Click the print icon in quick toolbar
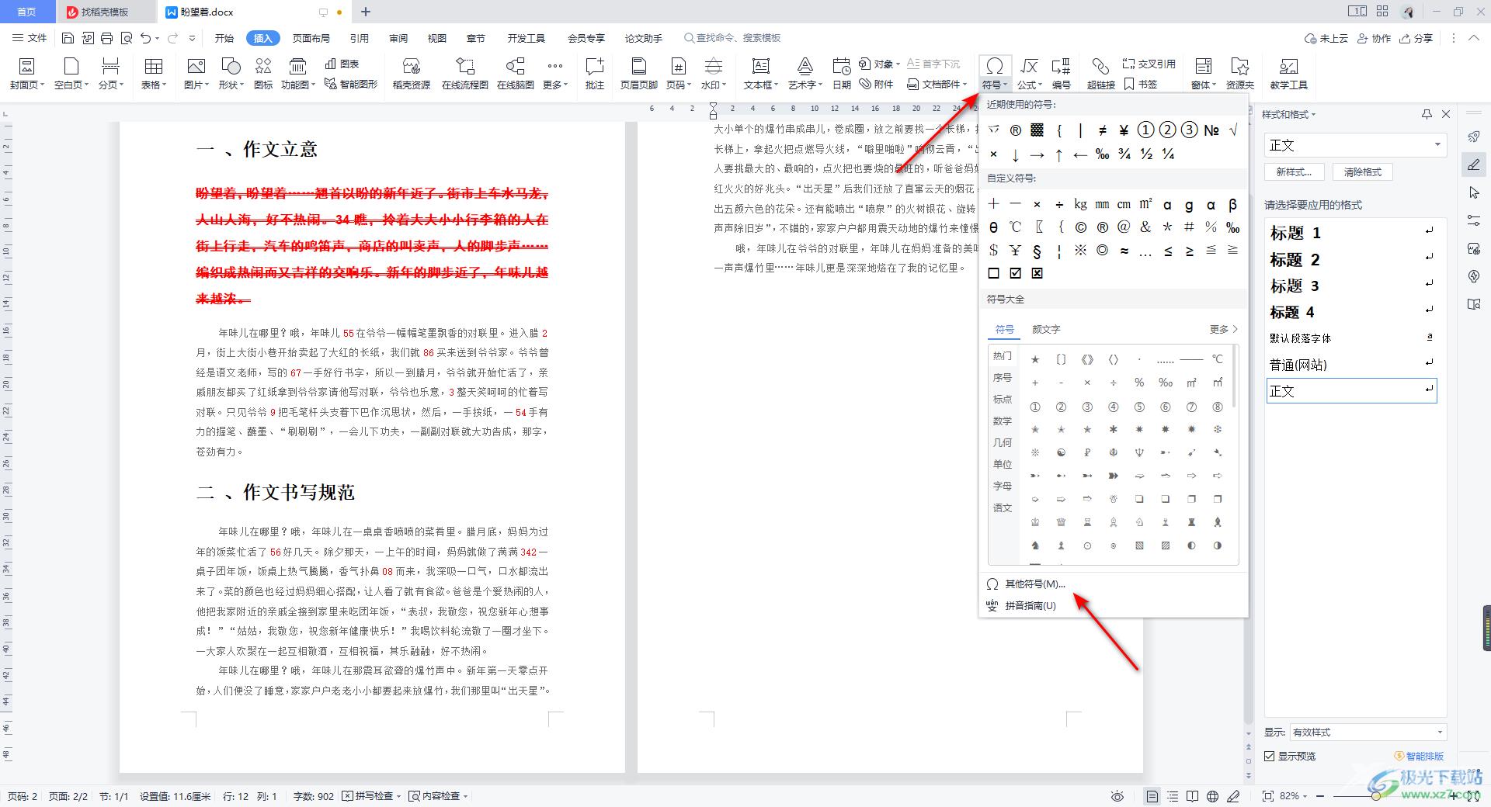 [x=107, y=38]
